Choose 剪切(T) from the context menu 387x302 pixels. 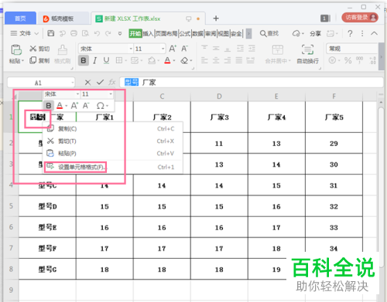(112, 141)
